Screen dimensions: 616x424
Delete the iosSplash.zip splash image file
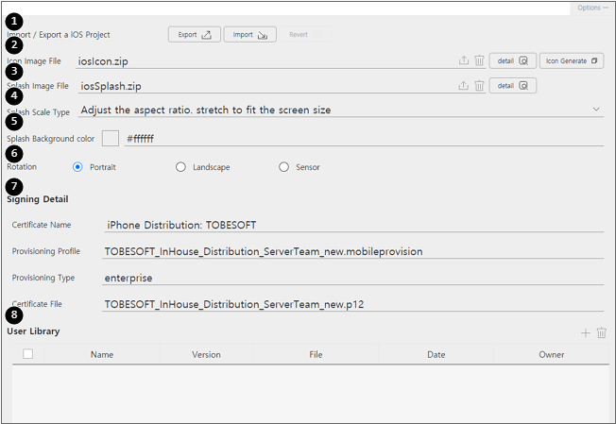click(479, 86)
